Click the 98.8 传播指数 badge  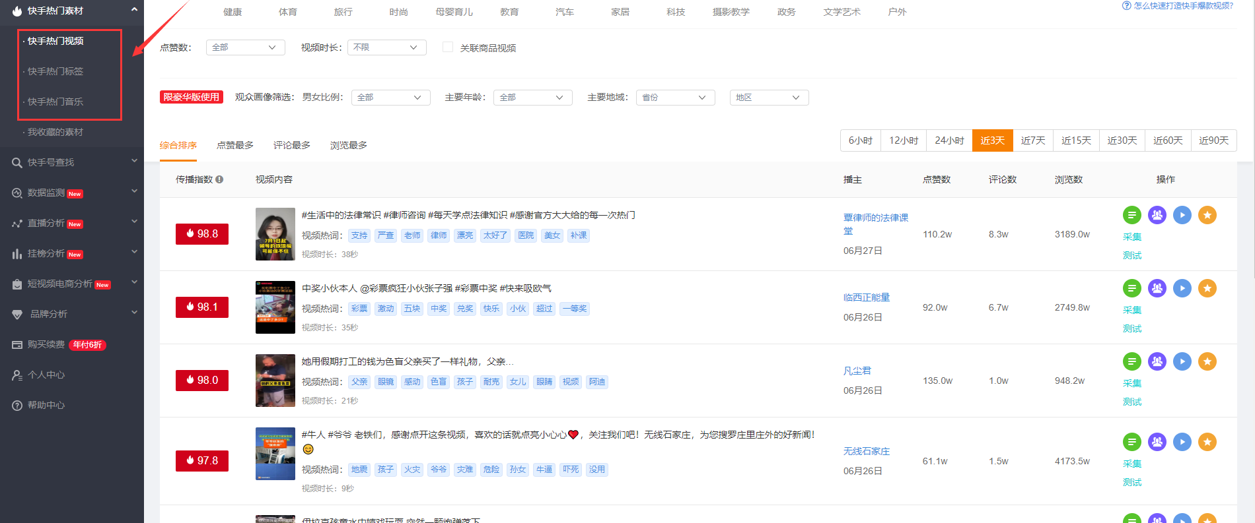(202, 234)
